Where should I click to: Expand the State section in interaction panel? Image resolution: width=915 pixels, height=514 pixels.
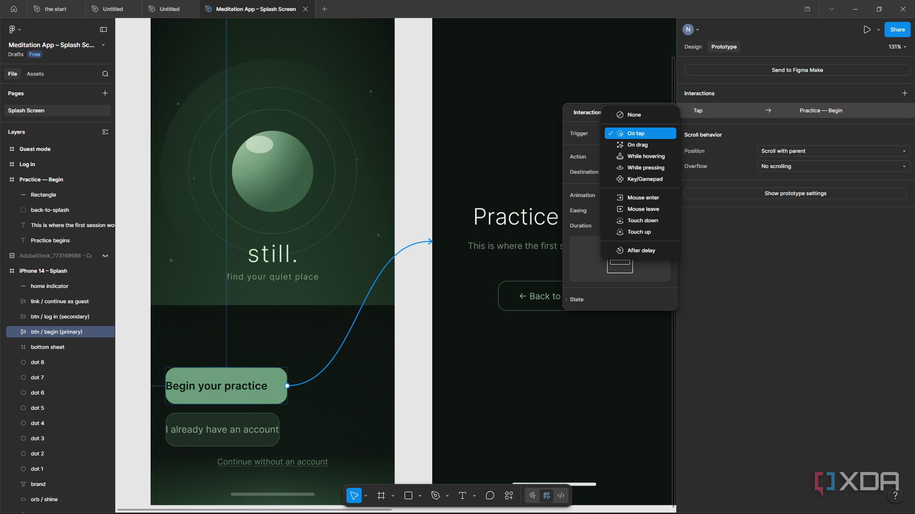pyautogui.click(x=576, y=299)
